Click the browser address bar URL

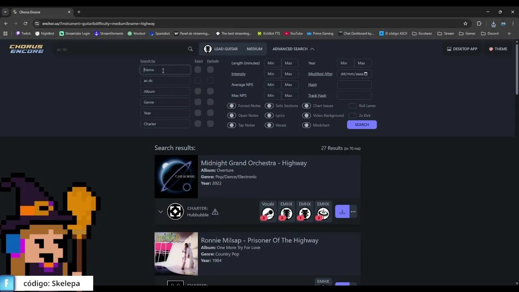click(99, 24)
